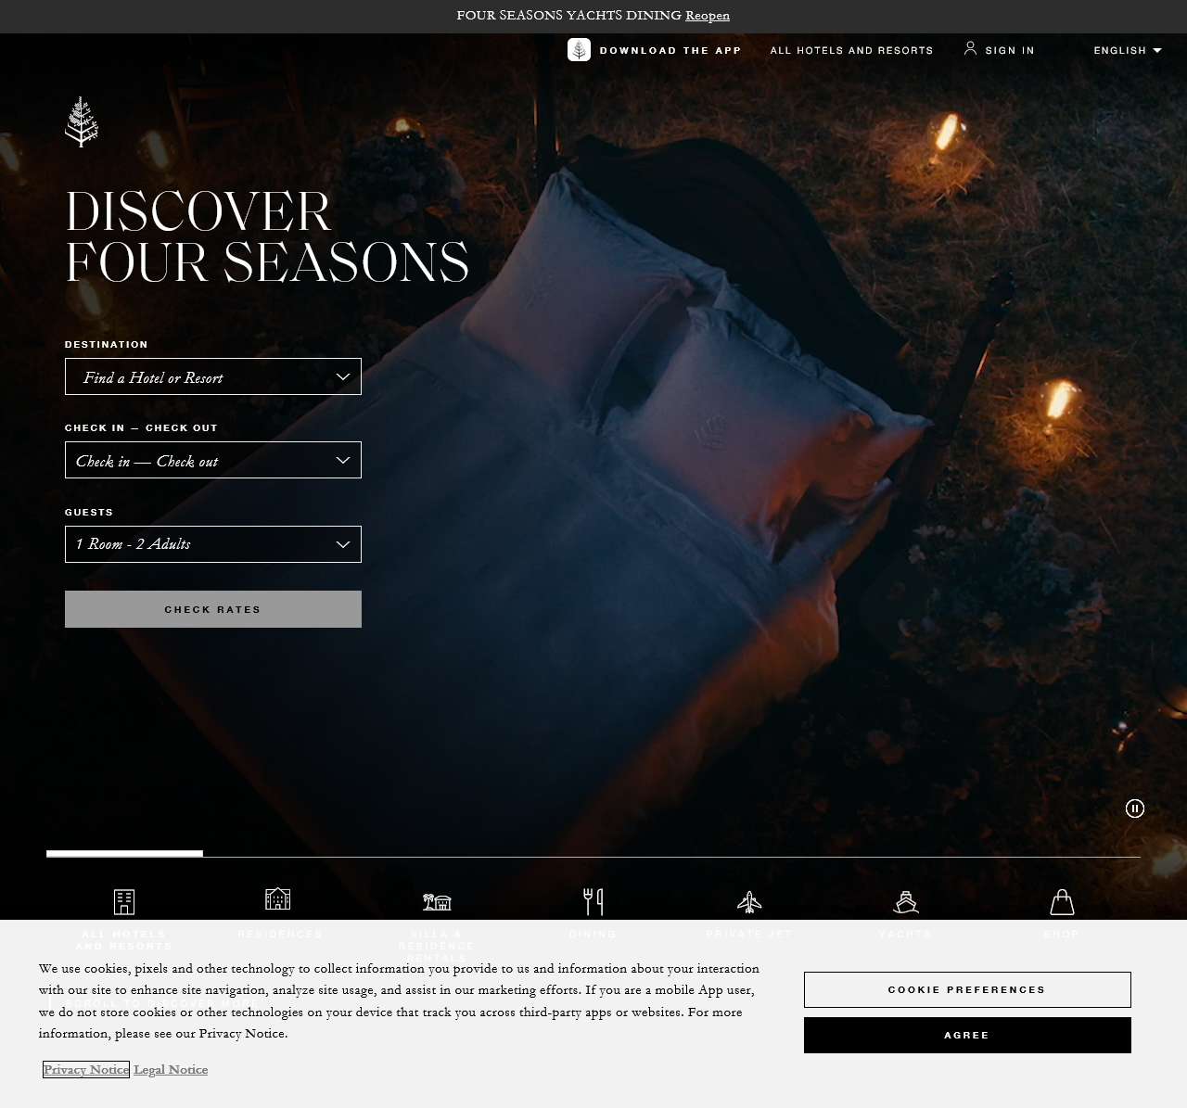Click the Sign In person icon
The width and height of the screenshot is (1187, 1108).
point(970,48)
